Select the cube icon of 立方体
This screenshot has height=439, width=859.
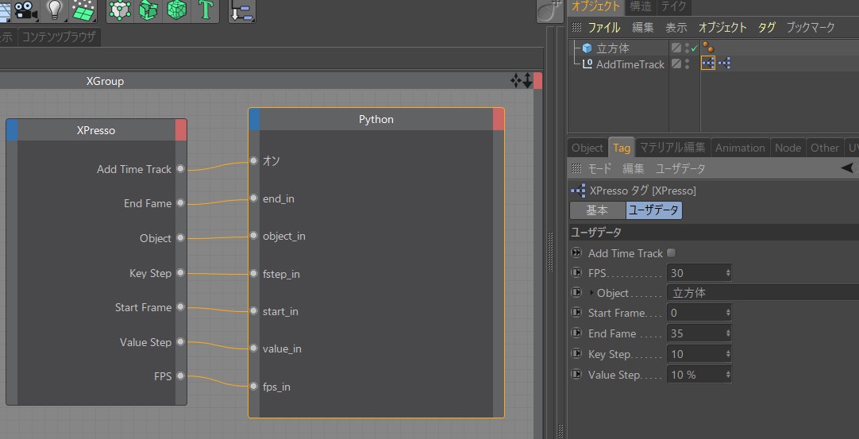point(587,48)
